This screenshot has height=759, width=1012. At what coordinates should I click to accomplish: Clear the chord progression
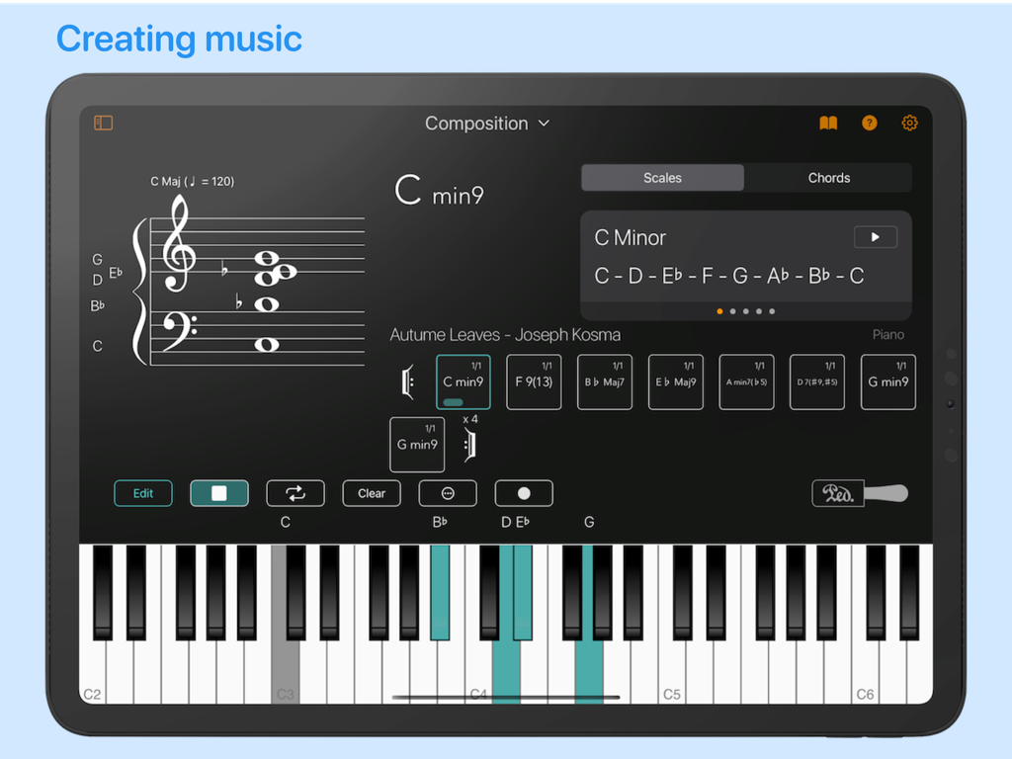[372, 493]
